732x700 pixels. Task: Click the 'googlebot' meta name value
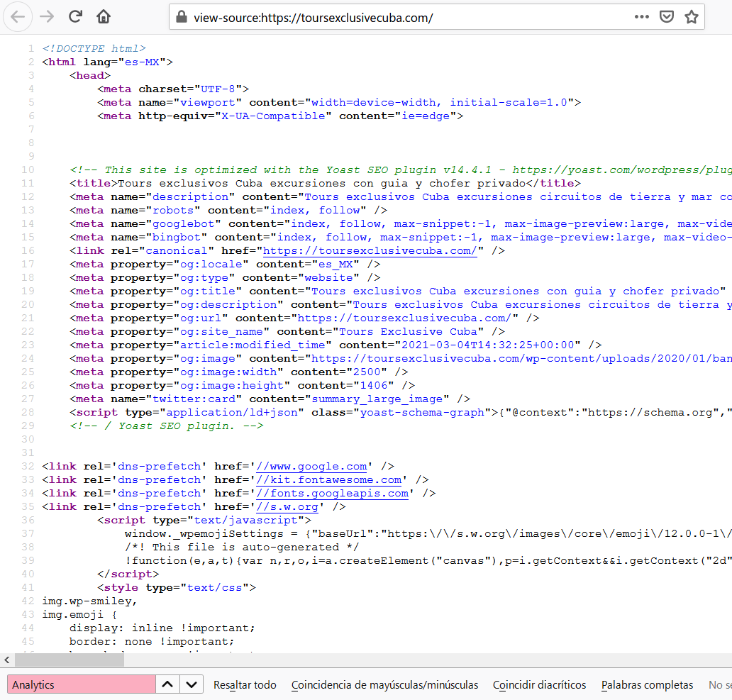[184, 224]
